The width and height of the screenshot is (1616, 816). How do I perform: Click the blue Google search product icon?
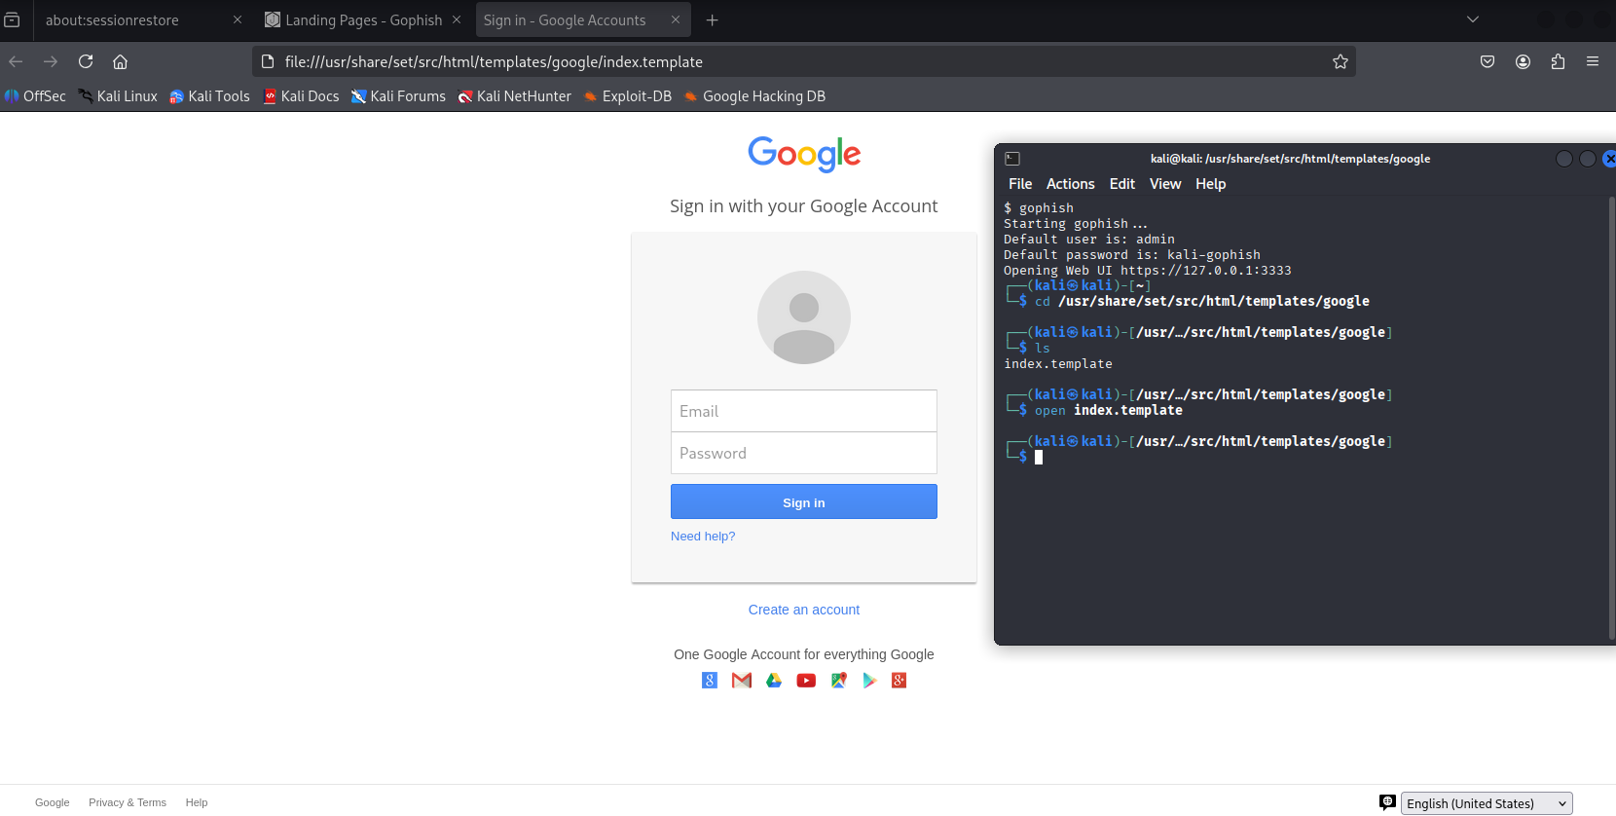(710, 681)
